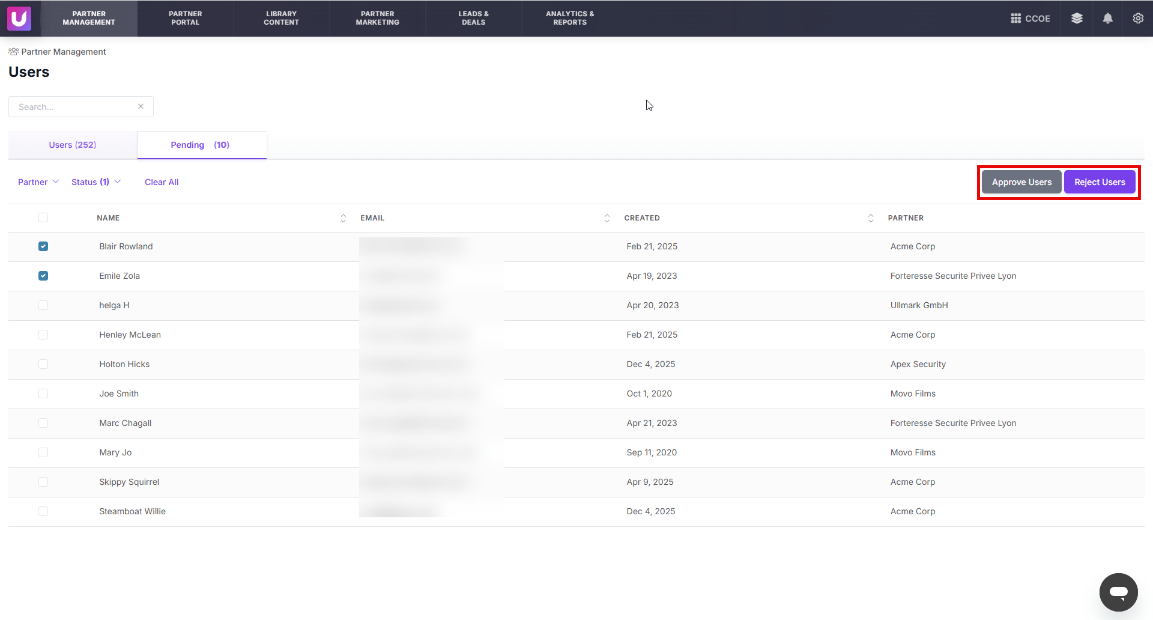The width and height of the screenshot is (1153, 620).
Task: Click the Ullmark GmbH partner cell
Action: tap(919, 305)
